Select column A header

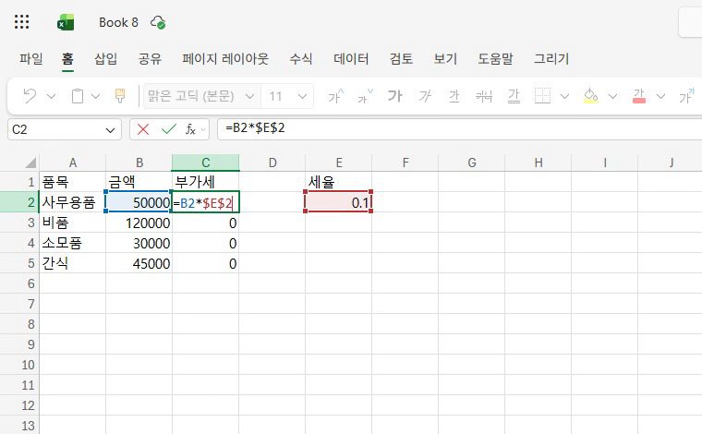pos(73,163)
